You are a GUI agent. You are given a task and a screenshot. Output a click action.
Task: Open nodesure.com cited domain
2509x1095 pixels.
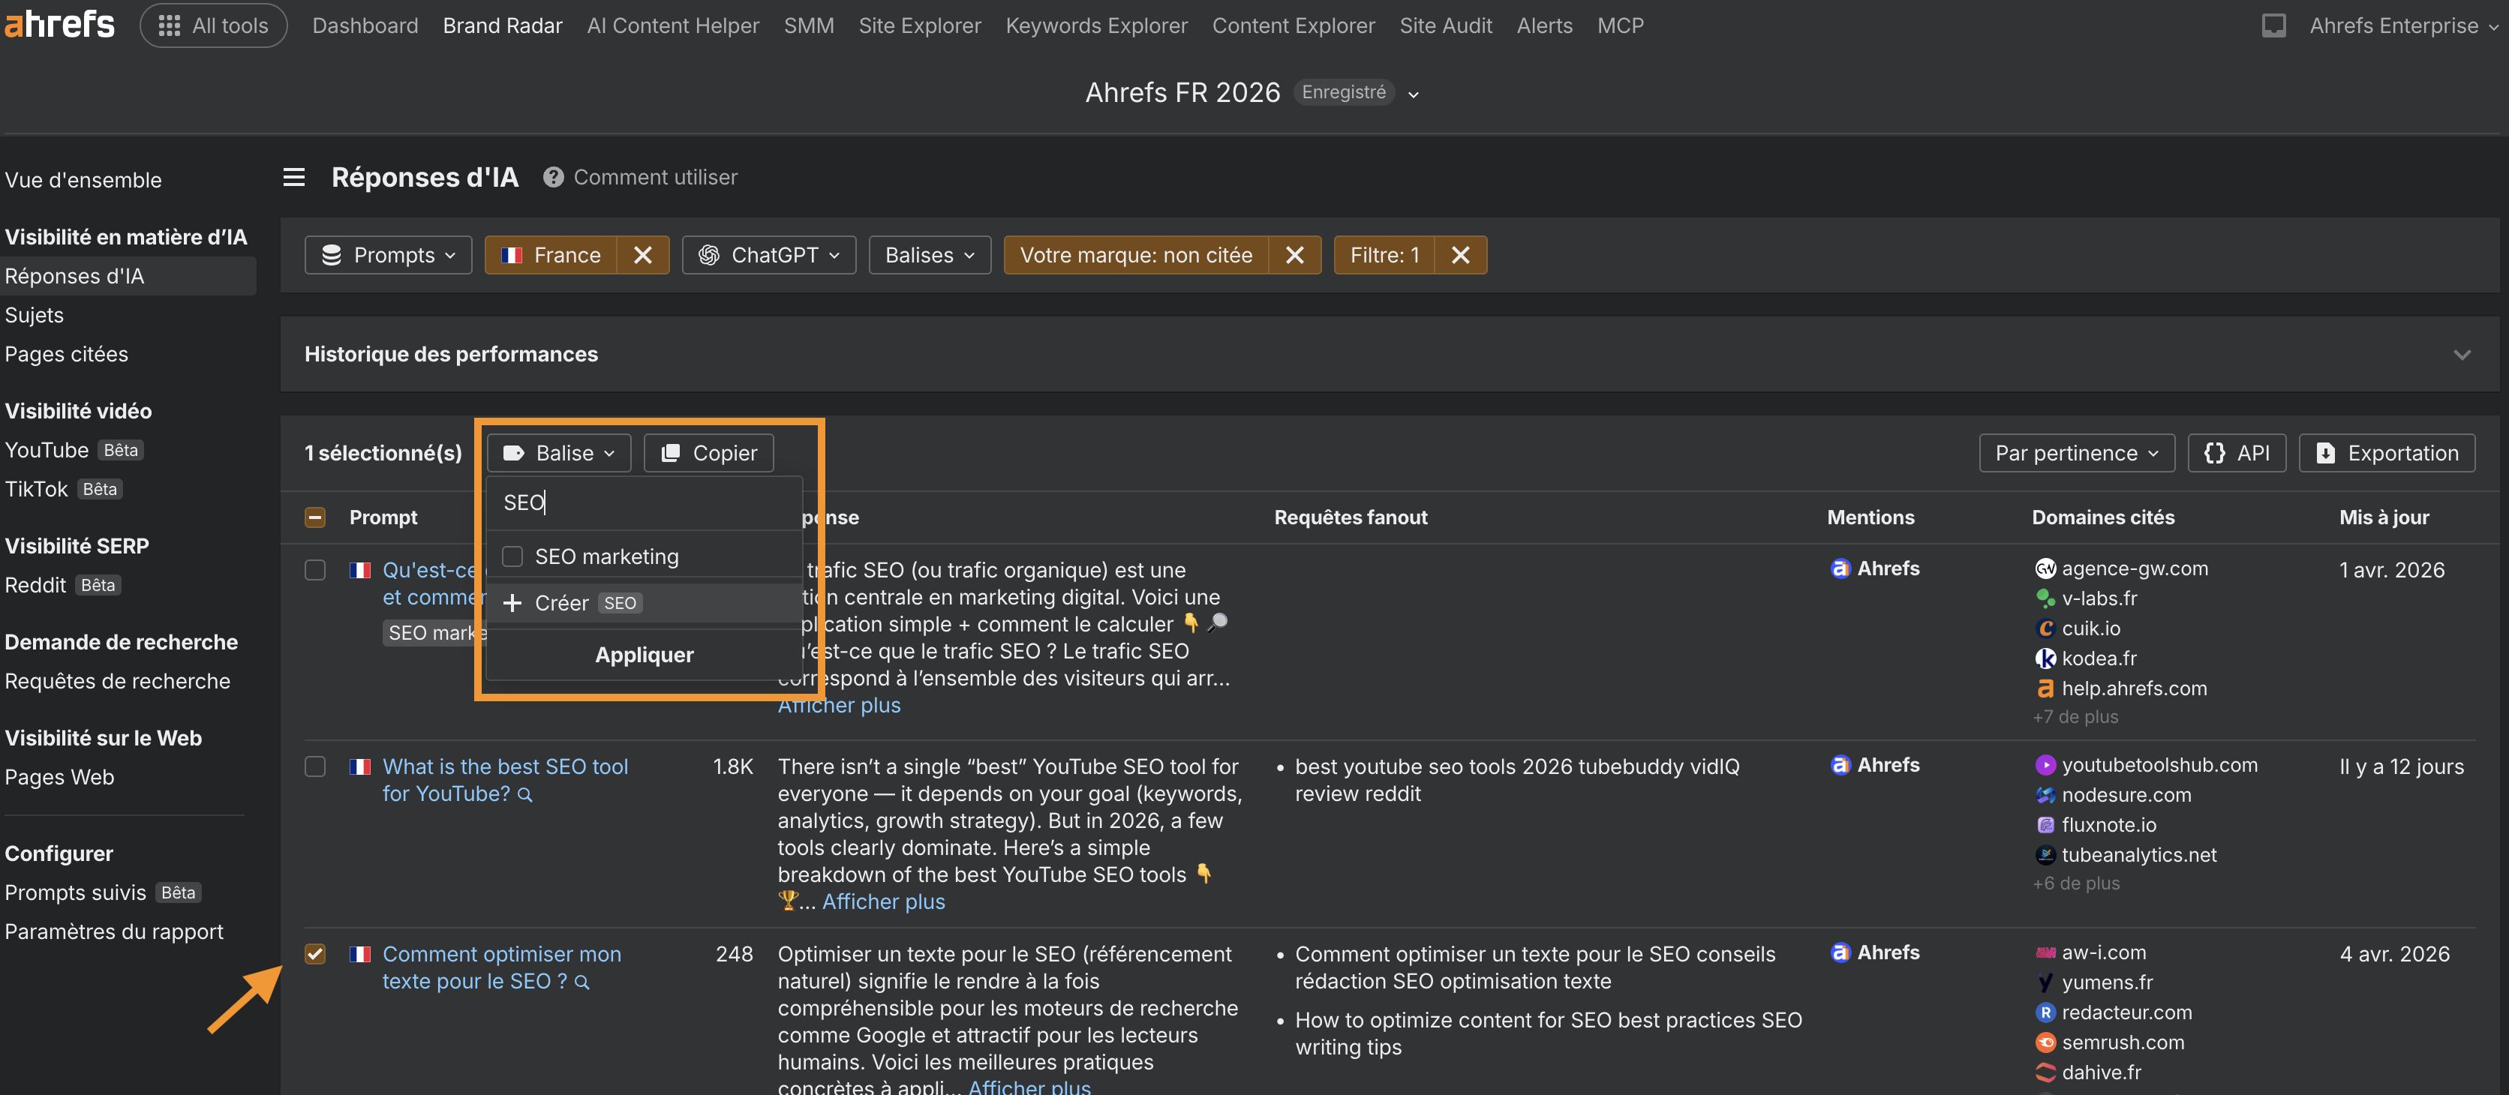click(x=2126, y=795)
